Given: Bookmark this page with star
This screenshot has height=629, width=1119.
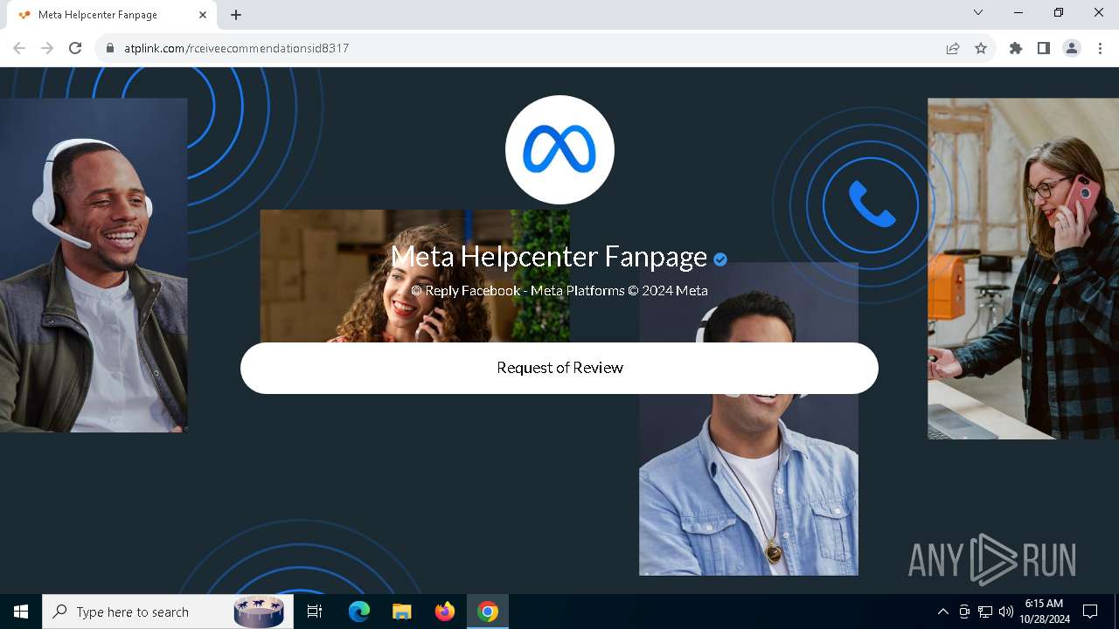Looking at the screenshot, I should click(x=981, y=48).
